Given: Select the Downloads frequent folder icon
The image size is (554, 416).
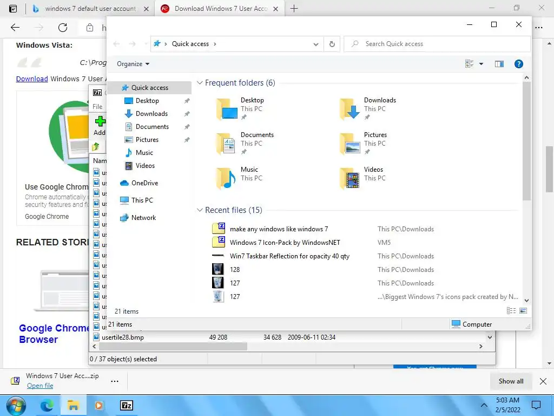Looking at the screenshot, I should pyautogui.click(x=350, y=109).
